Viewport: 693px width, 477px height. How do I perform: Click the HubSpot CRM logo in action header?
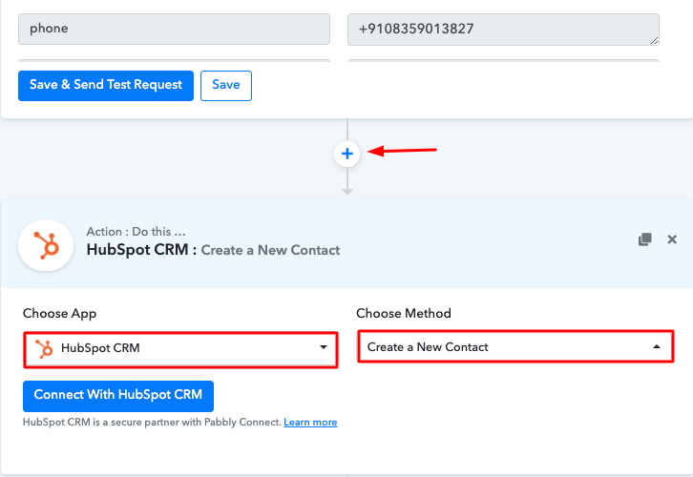pos(46,245)
